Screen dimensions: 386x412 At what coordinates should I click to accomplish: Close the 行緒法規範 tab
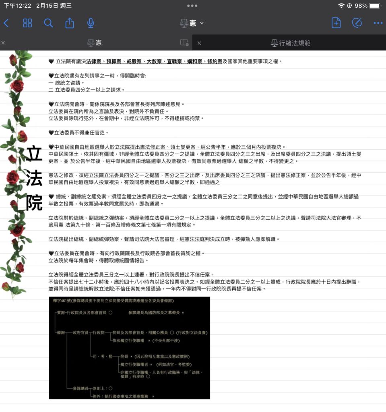click(x=199, y=43)
